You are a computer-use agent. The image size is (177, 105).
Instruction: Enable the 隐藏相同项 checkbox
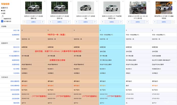point(2,19)
